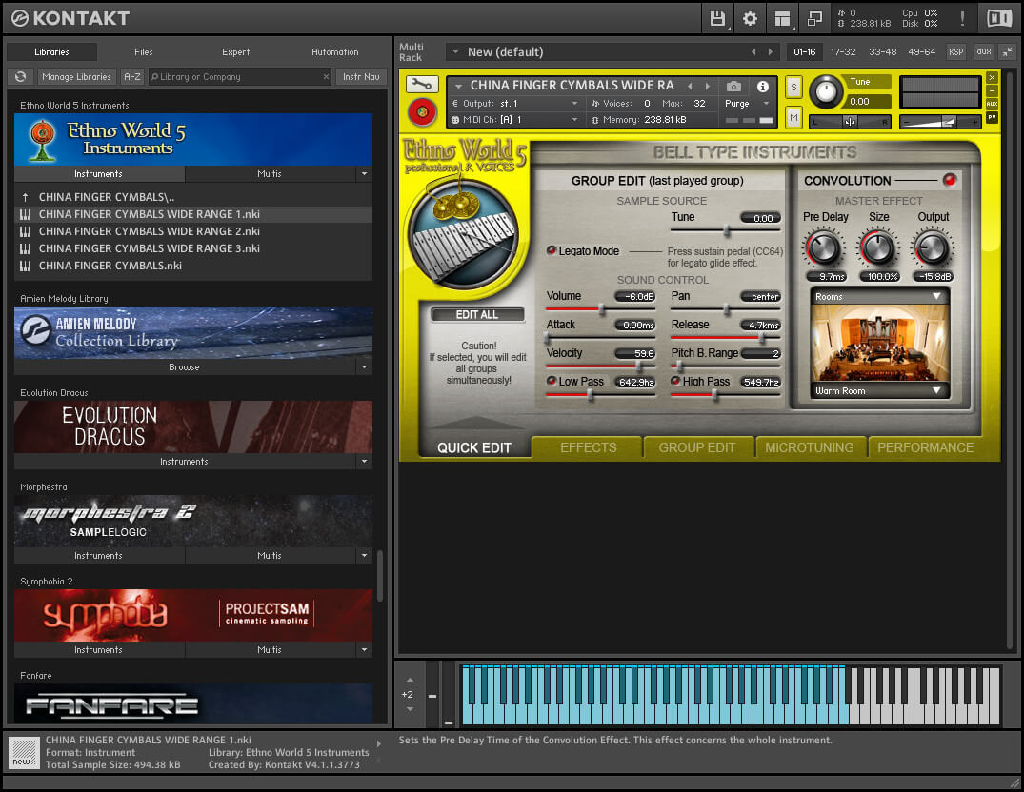Viewport: 1024px width, 792px height.
Task: Click the minimized view icon
Action: [x=814, y=18]
